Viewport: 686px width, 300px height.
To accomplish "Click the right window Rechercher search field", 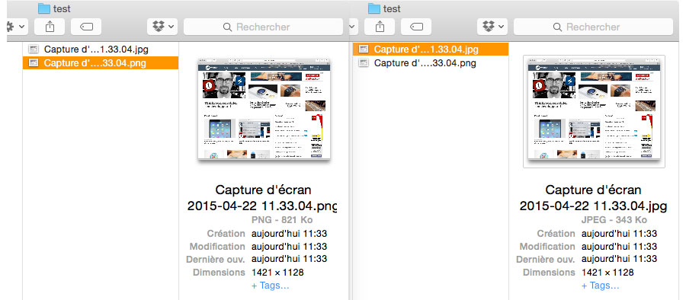I will [593, 27].
